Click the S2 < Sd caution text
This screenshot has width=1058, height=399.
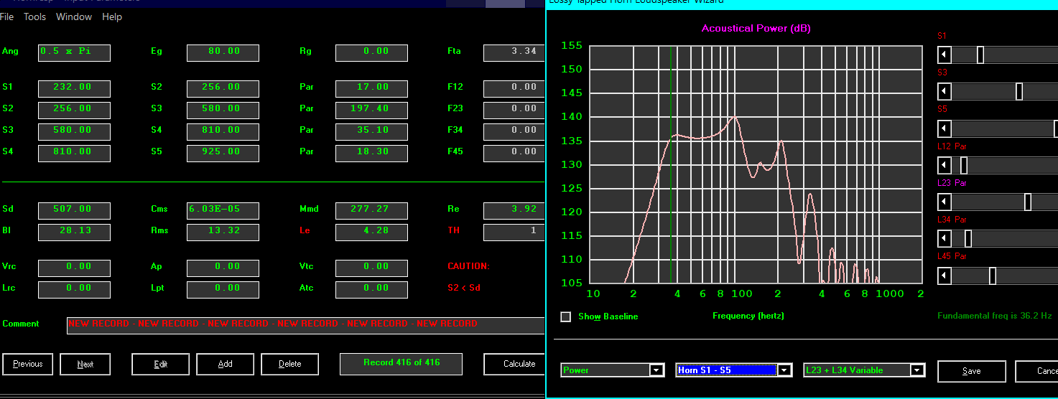(x=465, y=288)
